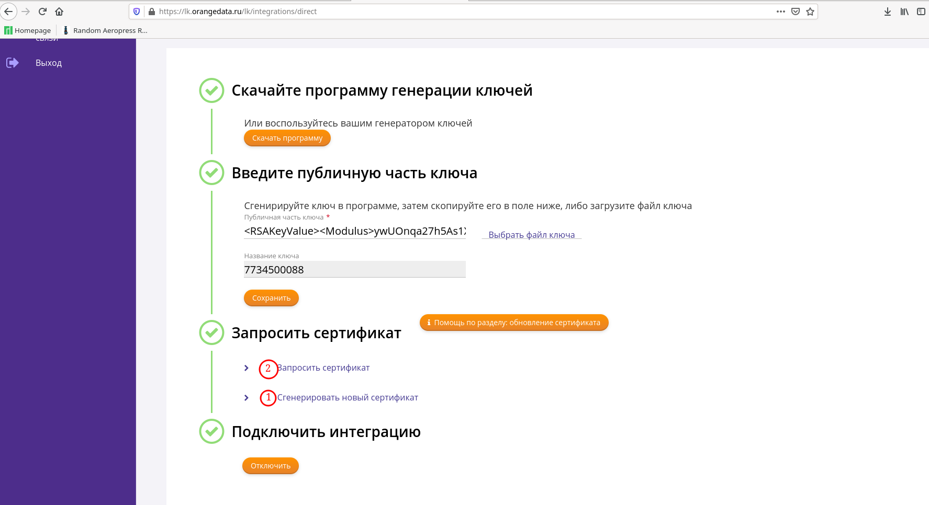
Task: Click text Или воспользуйтесь вашим генератором ключей
Action: coord(358,123)
